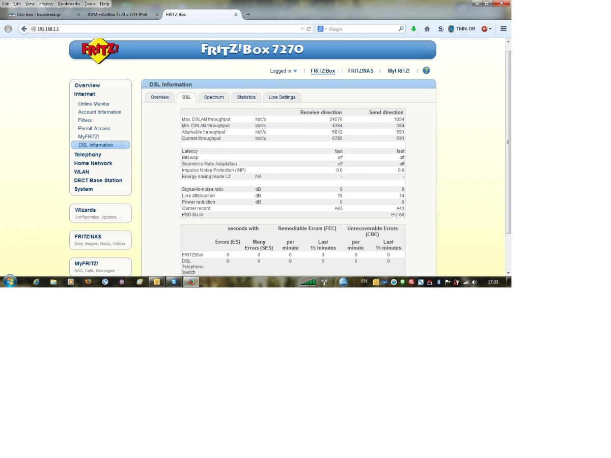
Task: Click the search magnifier icon
Action: pos(401,29)
